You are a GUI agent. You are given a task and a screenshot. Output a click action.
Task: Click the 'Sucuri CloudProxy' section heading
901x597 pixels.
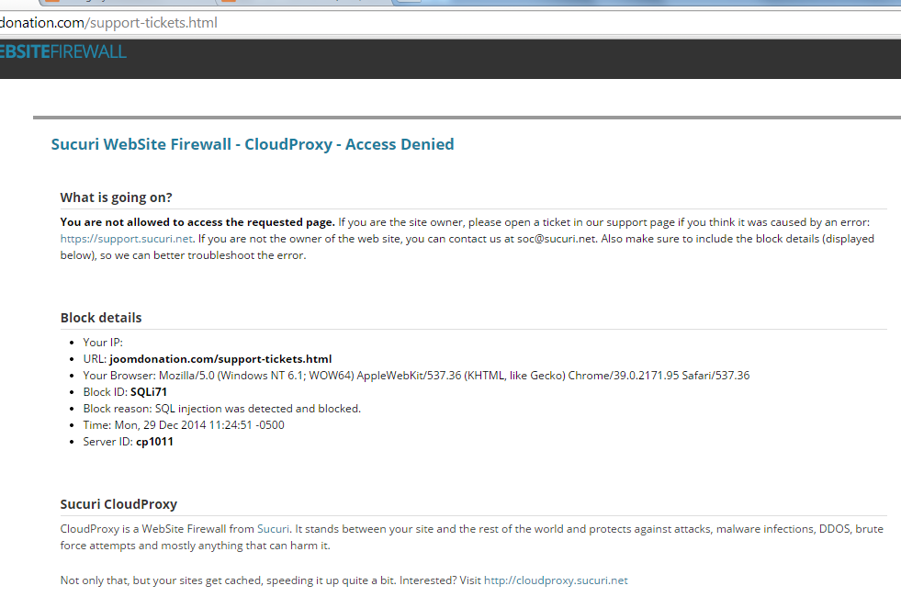tap(118, 504)
